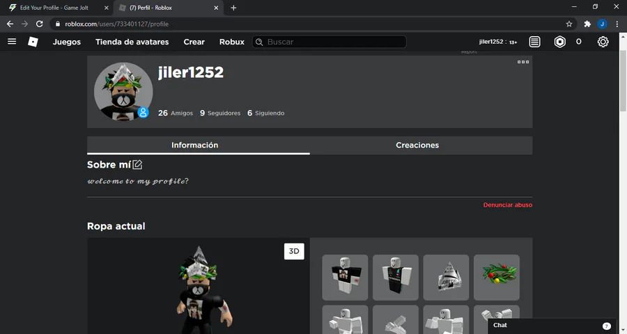Image resolution: width=627 pixels, height=334 pixels.
Task: Click the chat unread count badge
Action: point(607,326)
